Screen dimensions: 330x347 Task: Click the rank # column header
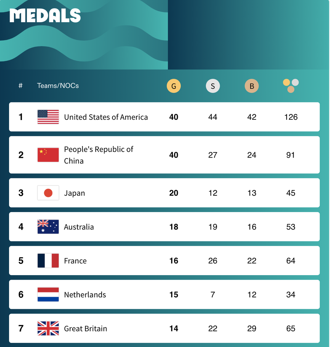coord(20,85)
